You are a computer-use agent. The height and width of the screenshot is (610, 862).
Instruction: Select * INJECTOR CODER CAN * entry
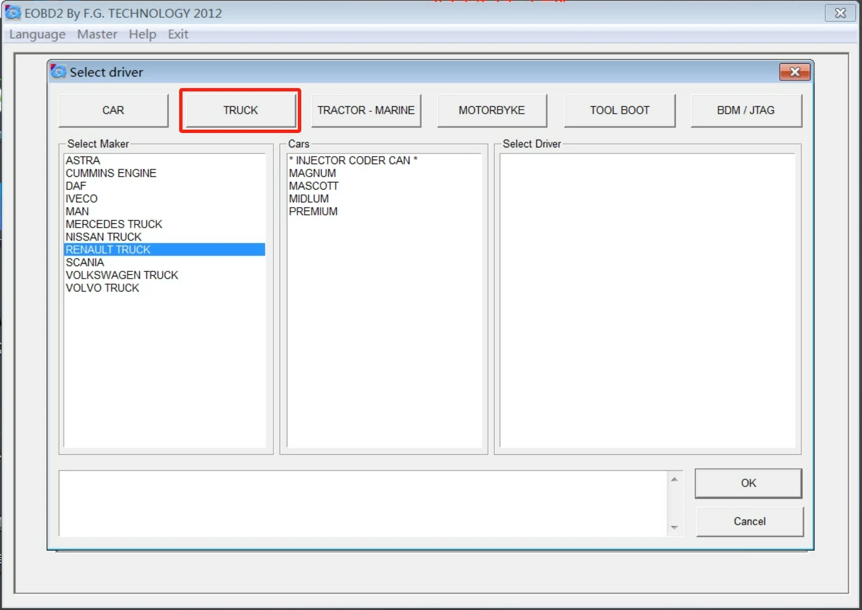coord(384,160)
